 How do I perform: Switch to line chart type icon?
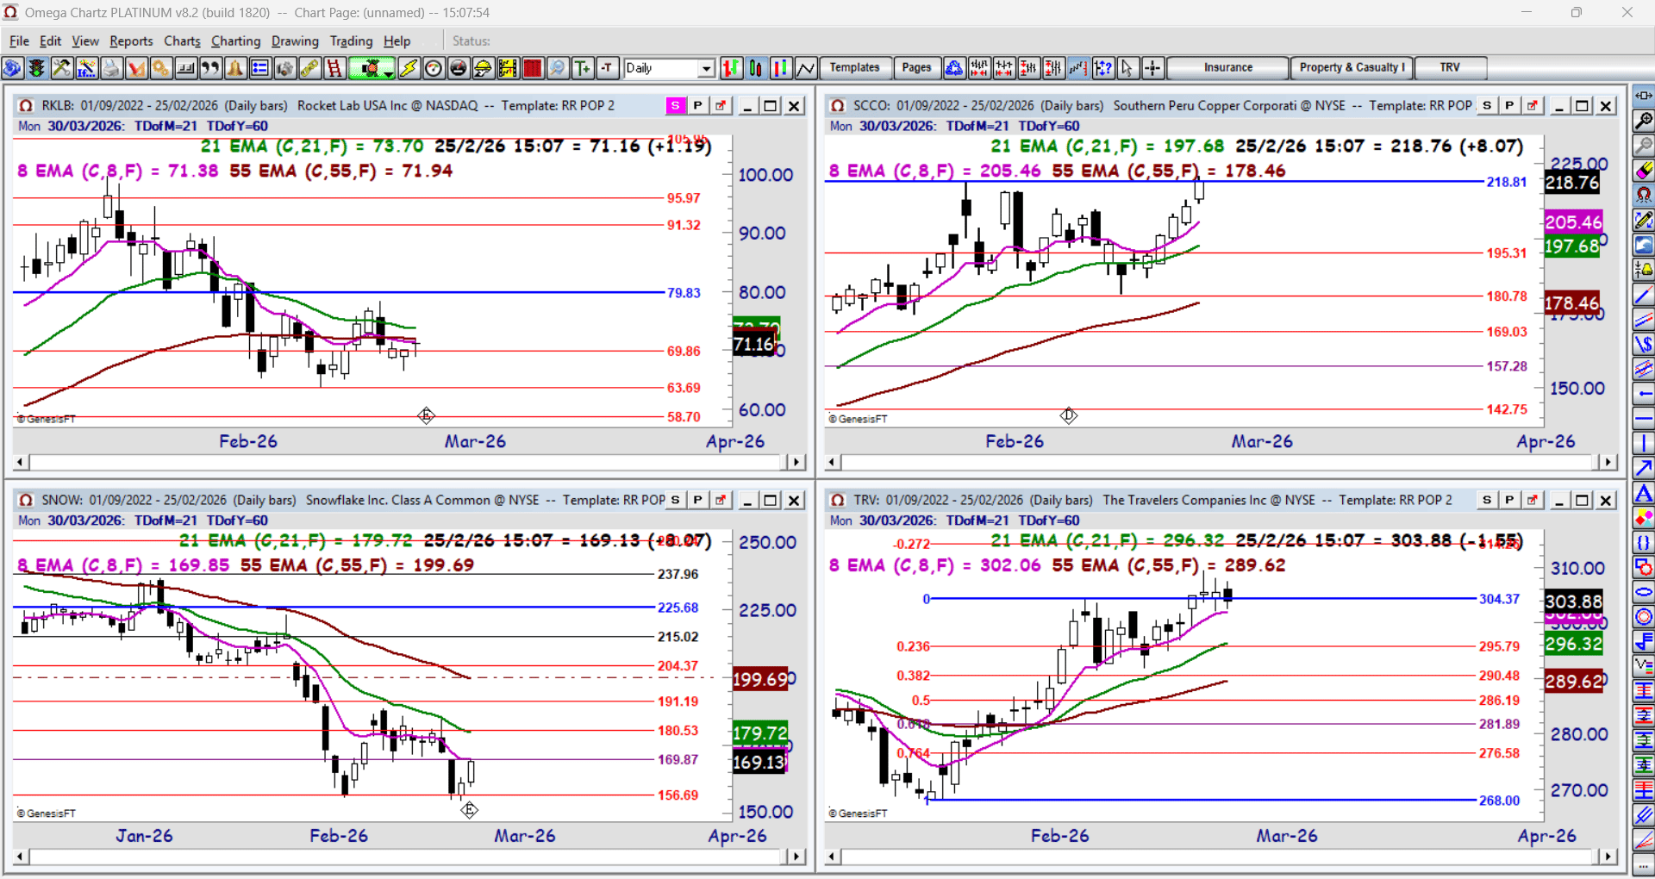[x=806, y=68]
